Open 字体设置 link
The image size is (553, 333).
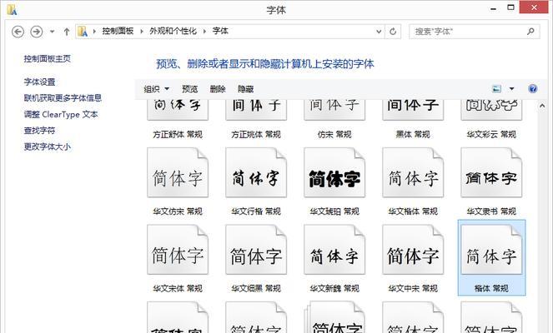39,82
